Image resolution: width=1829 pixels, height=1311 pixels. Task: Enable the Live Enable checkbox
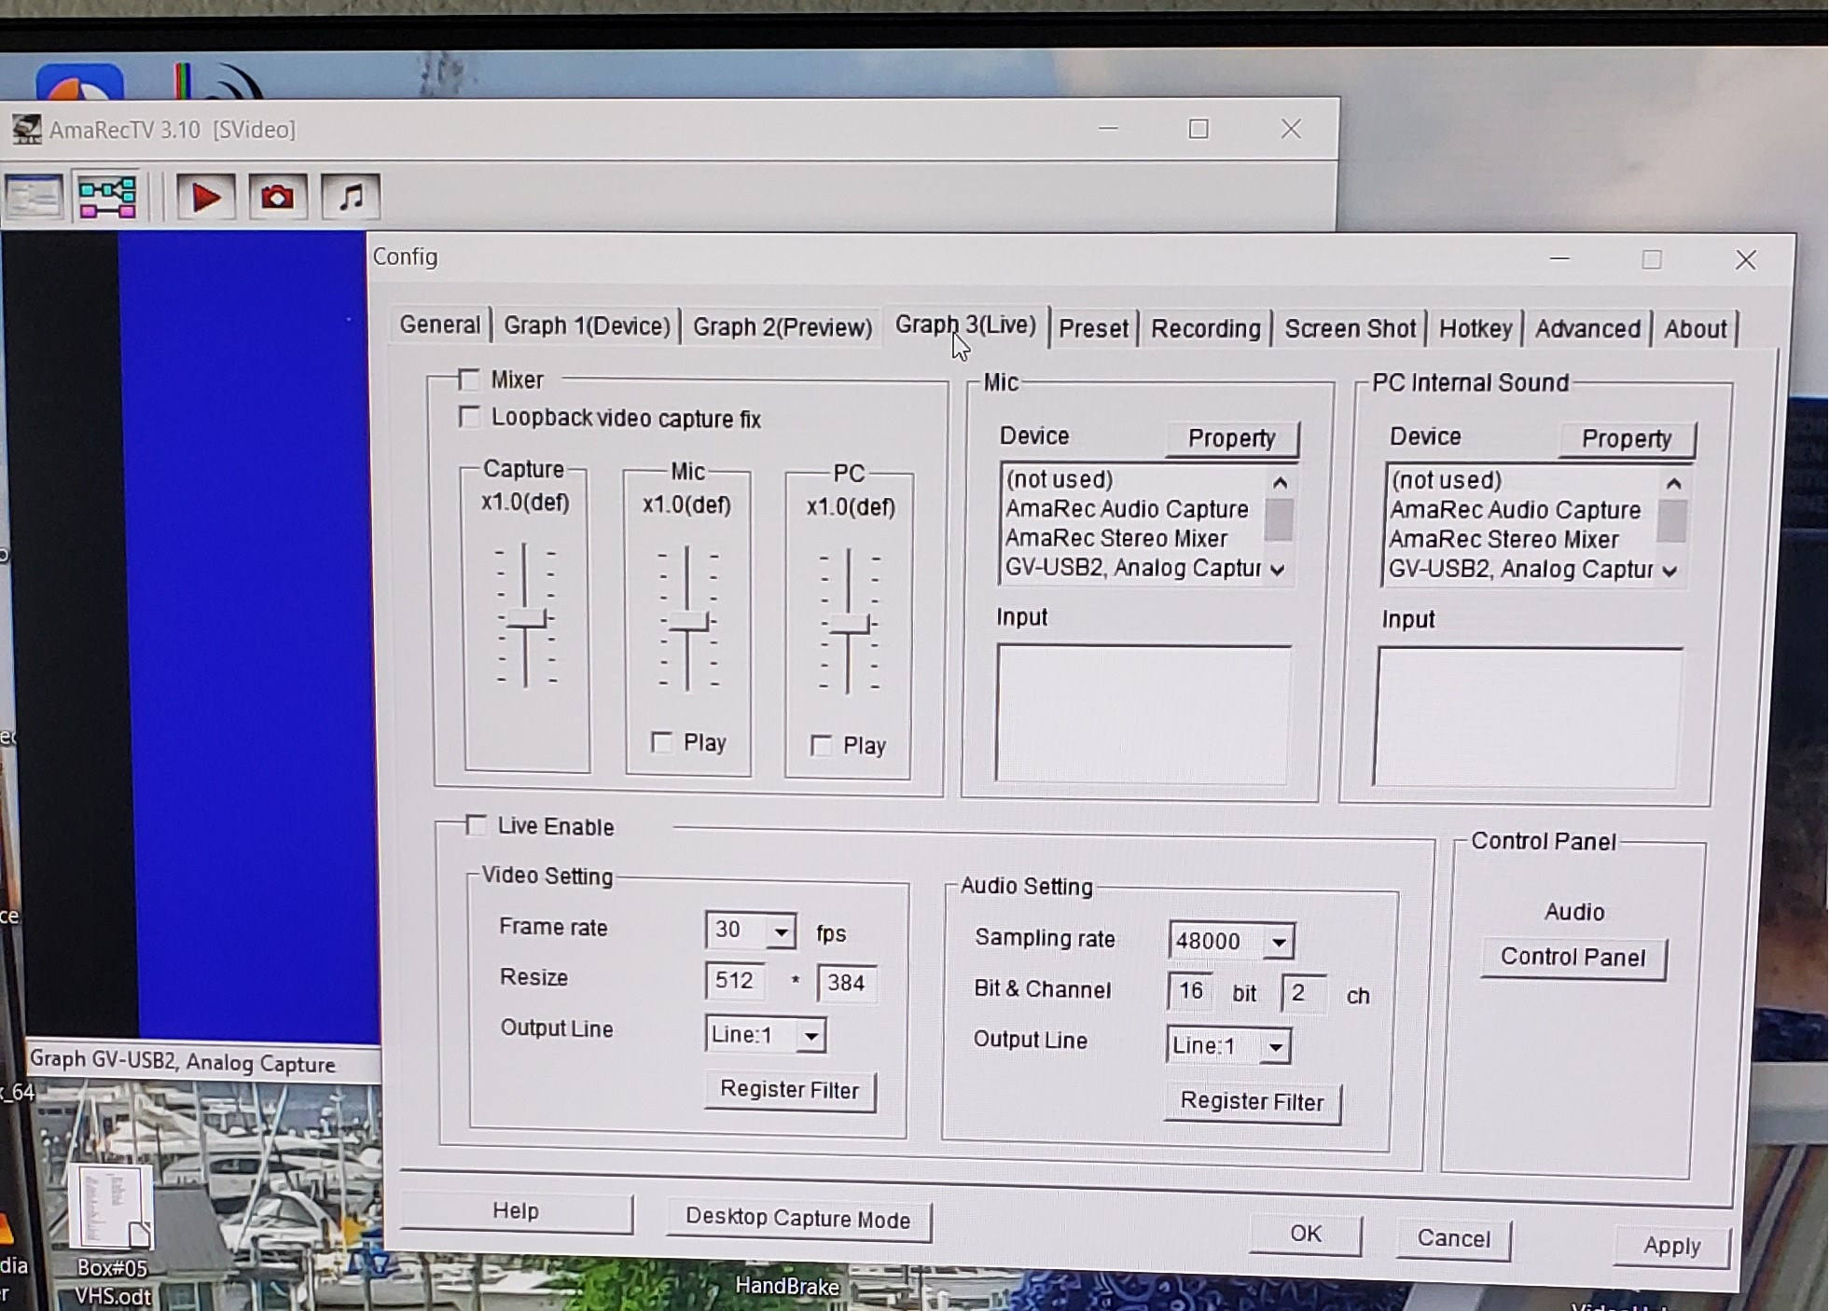(477, 825)
